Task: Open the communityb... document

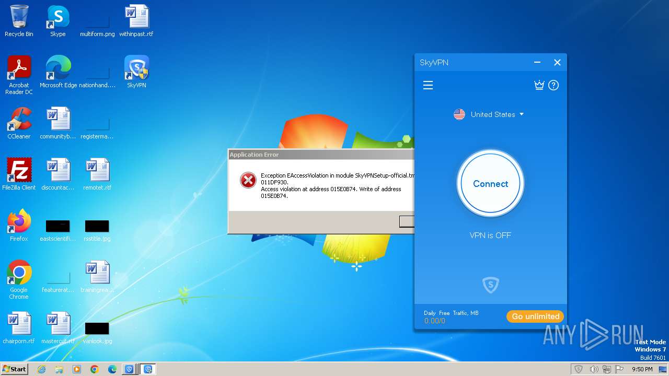Action: click(58, 123)
